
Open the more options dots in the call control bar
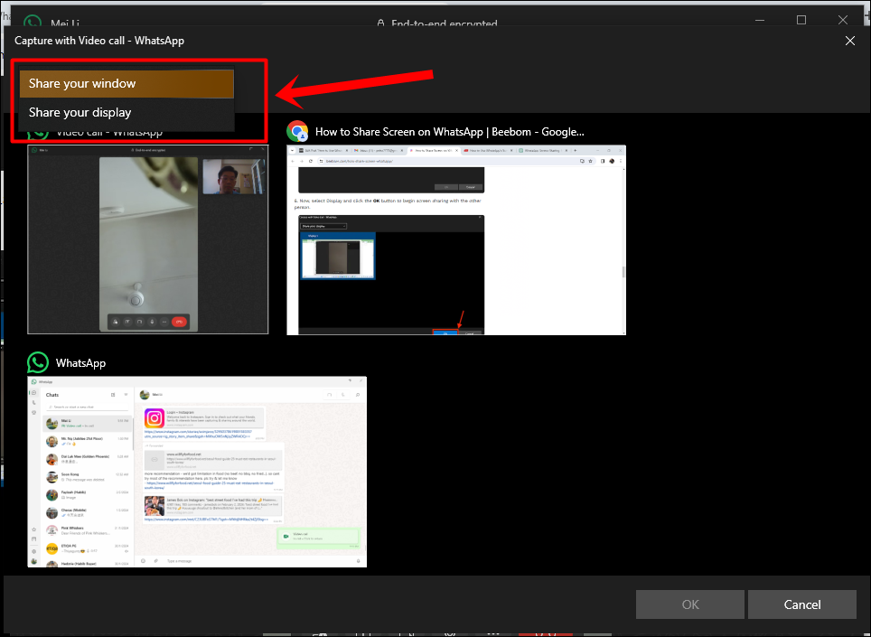164,322
